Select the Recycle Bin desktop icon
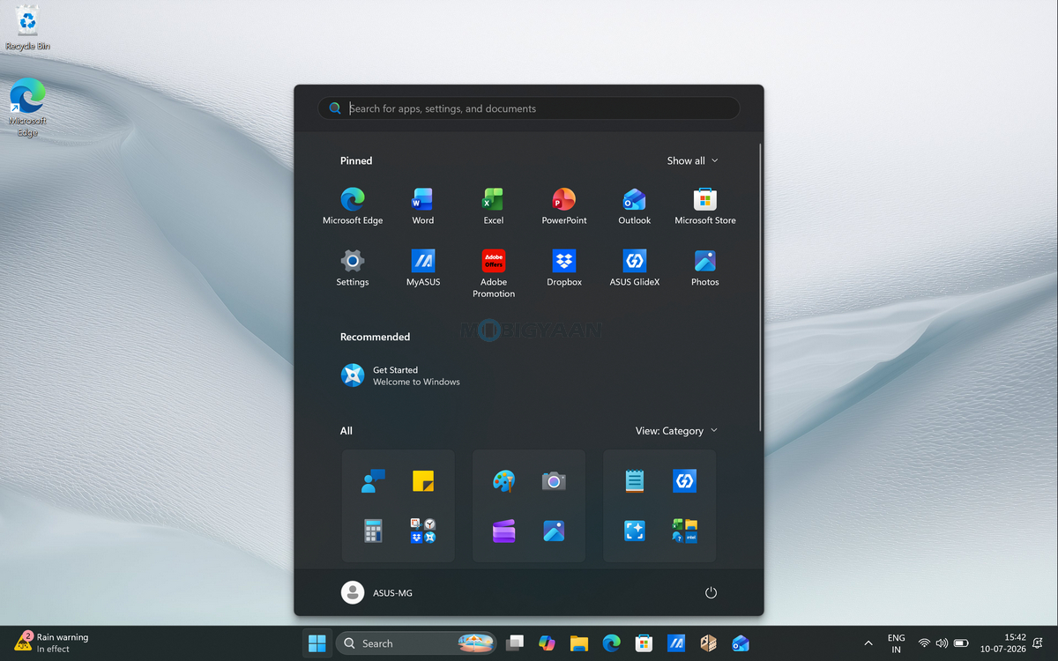Screen dimensions: 1058x661 pos(27,28)
